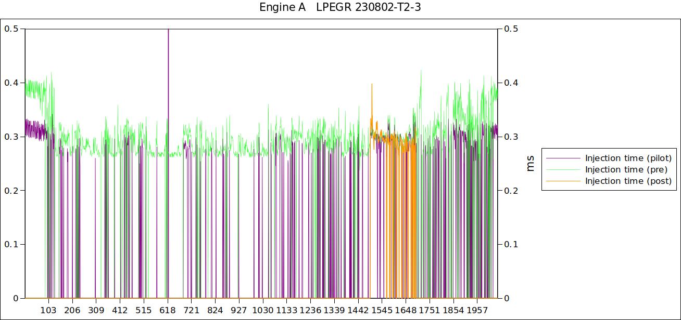Screen dimensions: 681x320
Task: Click the x-axis tick label 309
Action: 96,310
